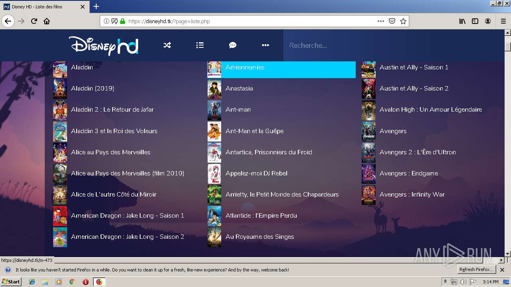Go to Firefox home page
The image size is (511, 287).
pos(47,21)
